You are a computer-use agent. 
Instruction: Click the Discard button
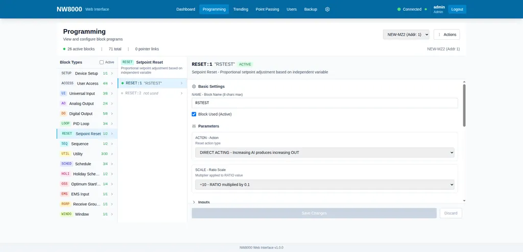(450, 213)
